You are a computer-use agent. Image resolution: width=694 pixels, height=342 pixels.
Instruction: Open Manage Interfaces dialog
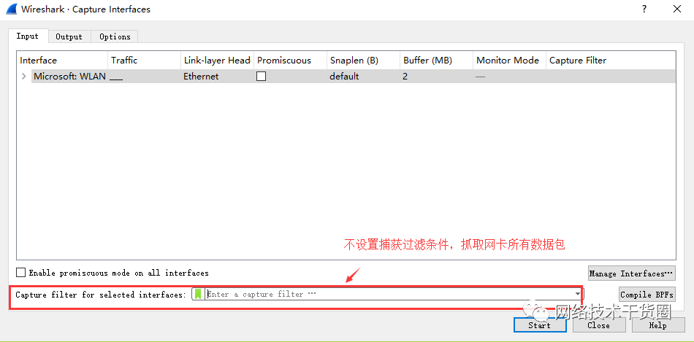[632, 273]
